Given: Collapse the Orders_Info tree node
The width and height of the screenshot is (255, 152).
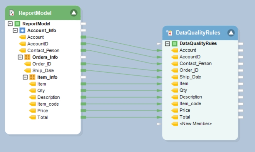Looking at the screenshot, I should click(x=20, y=57).
